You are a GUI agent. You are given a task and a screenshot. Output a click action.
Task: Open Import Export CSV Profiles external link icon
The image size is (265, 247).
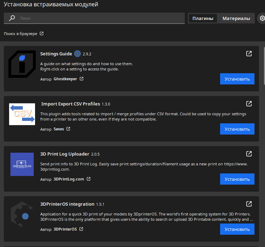pyautogui.click(x=249, y=104)
